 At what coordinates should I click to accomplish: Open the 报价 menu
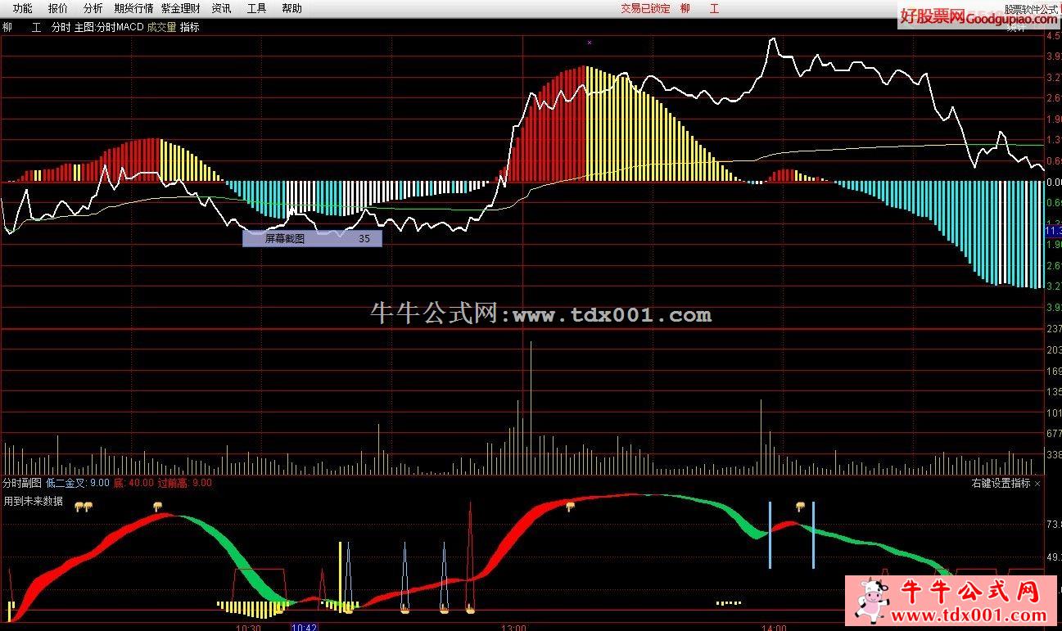(58, 8)
